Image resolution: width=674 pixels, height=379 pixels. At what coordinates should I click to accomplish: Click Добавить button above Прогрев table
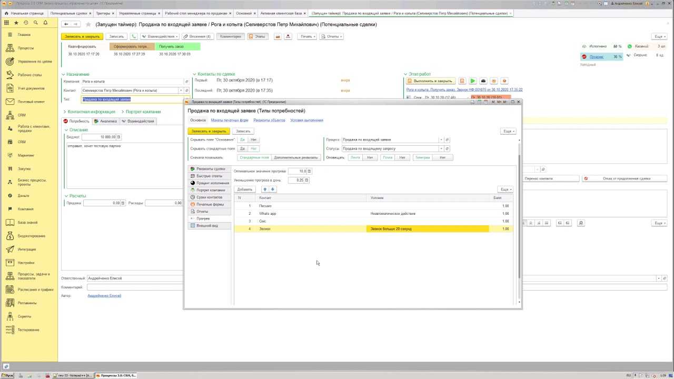244,189
